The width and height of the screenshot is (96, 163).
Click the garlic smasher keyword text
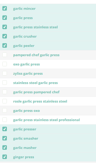click(26, 138)
